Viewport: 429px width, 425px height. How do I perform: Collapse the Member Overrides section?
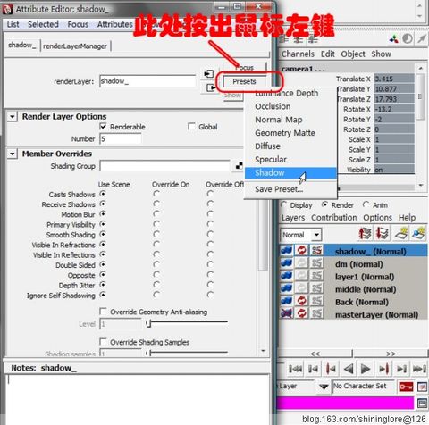click(13, 154)
